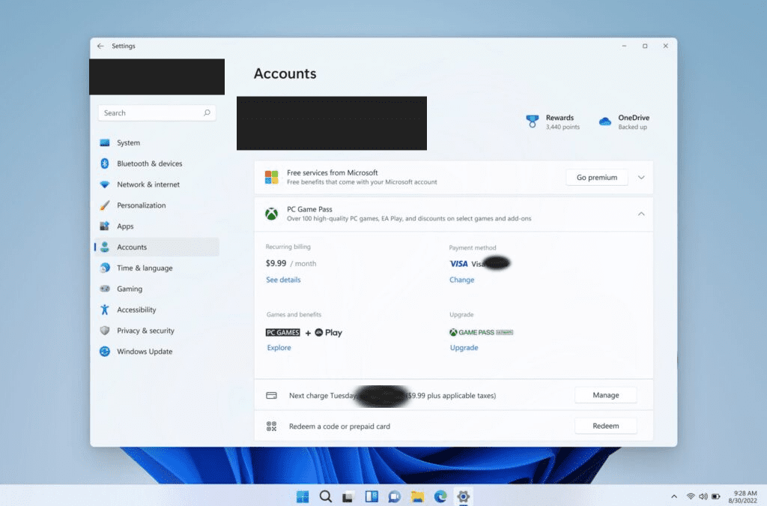The image size is (767, 506).
Task: Open See details billing link
Action: 283,280
